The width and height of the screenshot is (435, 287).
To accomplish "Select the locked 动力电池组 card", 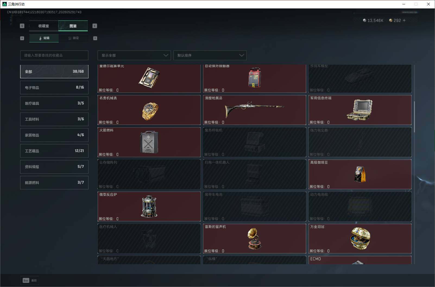I will [360, 207].
